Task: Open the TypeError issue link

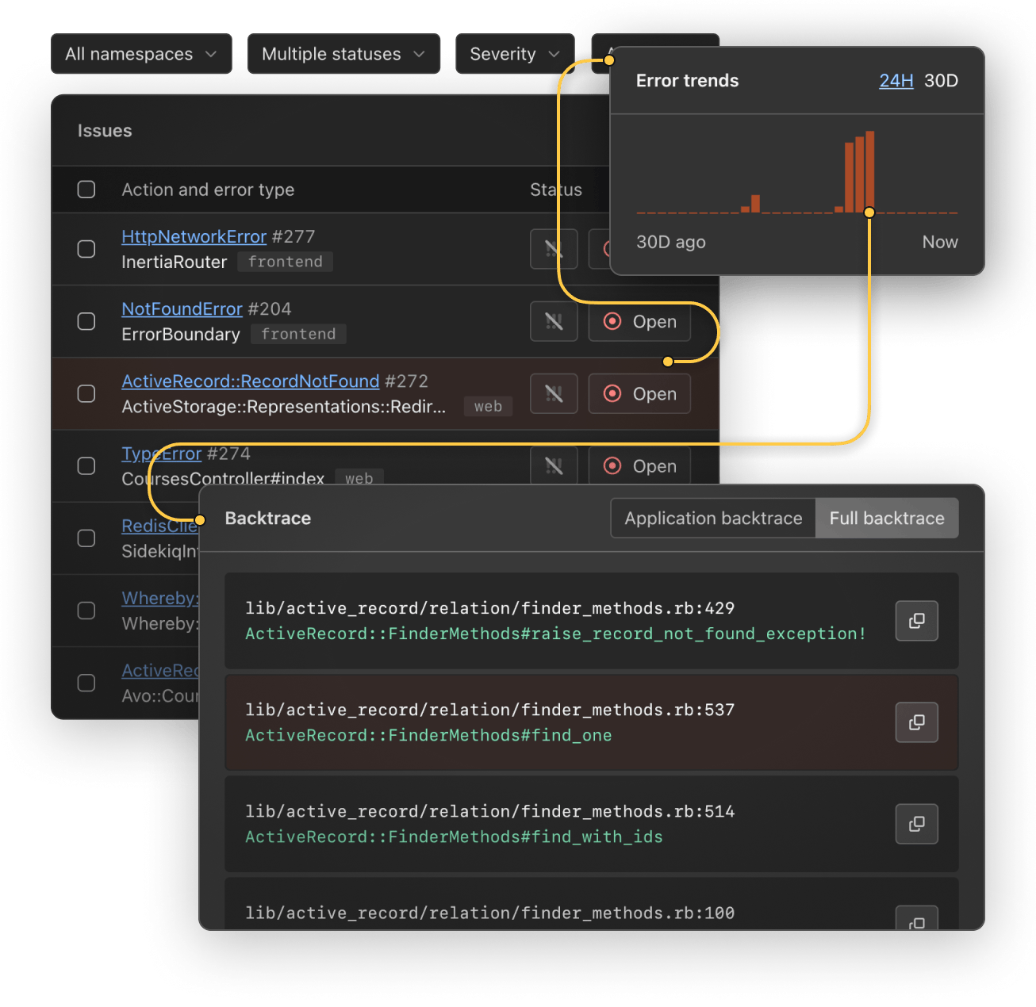Action: click(162, 454)
